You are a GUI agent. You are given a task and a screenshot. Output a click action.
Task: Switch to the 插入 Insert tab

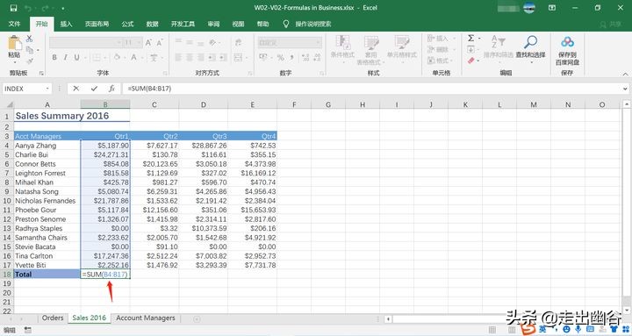(x=66, y=24)
